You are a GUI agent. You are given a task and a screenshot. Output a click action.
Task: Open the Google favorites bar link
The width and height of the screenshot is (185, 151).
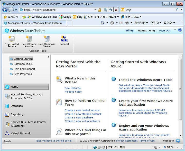pyautogui.click(x=65, y=17)
